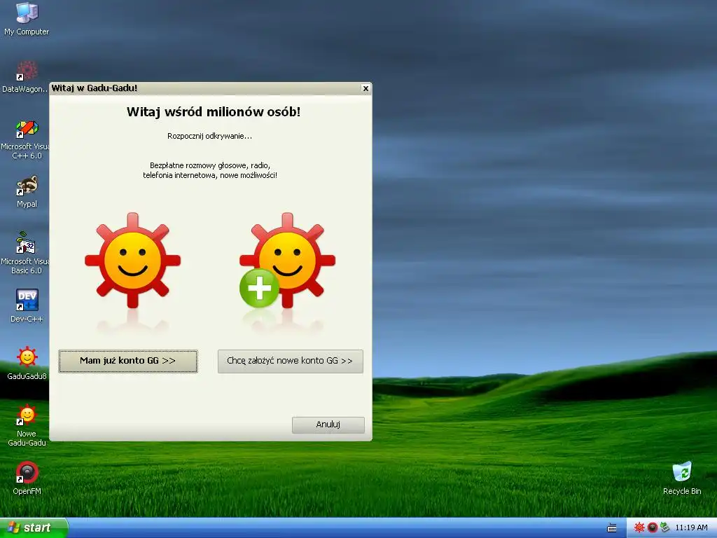Close the 'Witaj w Gadu-Gadu!' window

click(366, 88)
